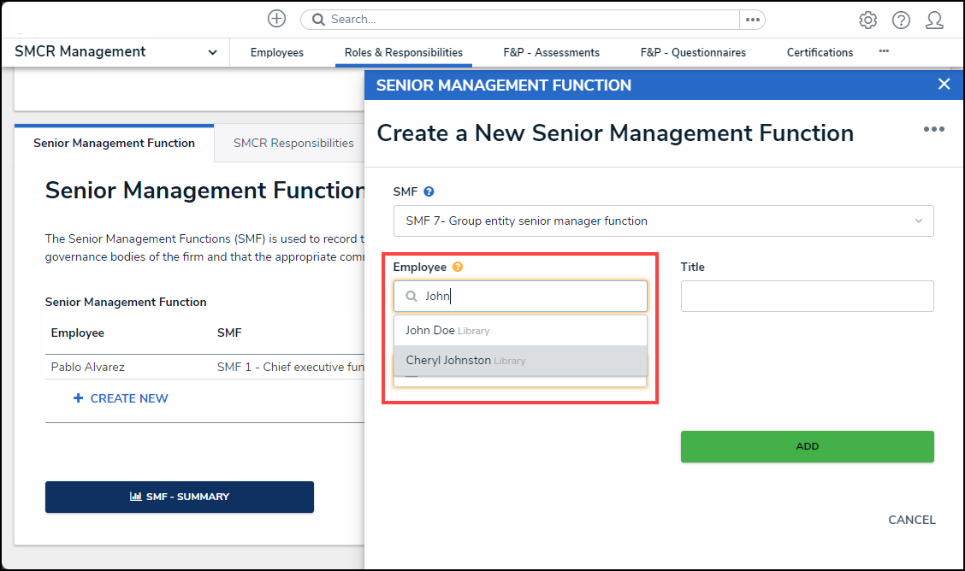This screenshot has width=965, height=571.
Task: Click into the Title input field
Action: pos(807,297)
